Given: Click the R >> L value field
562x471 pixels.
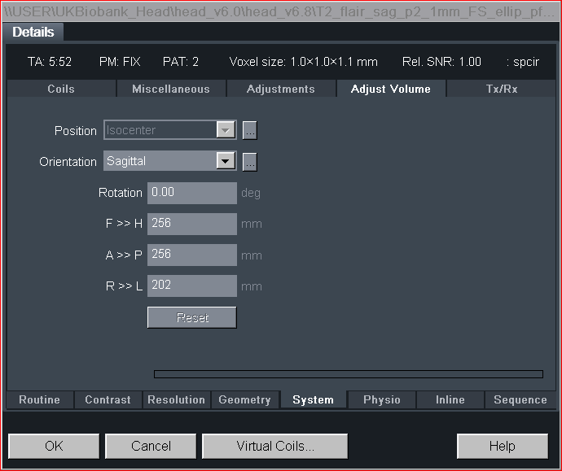Looking at the screenshot, I should tap(191, 286).
